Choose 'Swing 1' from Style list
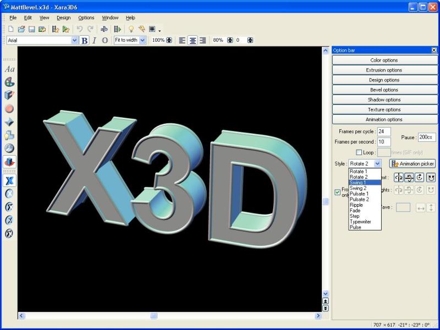 click(365, 183)
